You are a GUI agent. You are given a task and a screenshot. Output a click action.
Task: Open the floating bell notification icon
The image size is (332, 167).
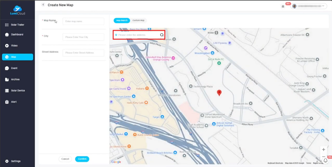[x=325, y=161]
